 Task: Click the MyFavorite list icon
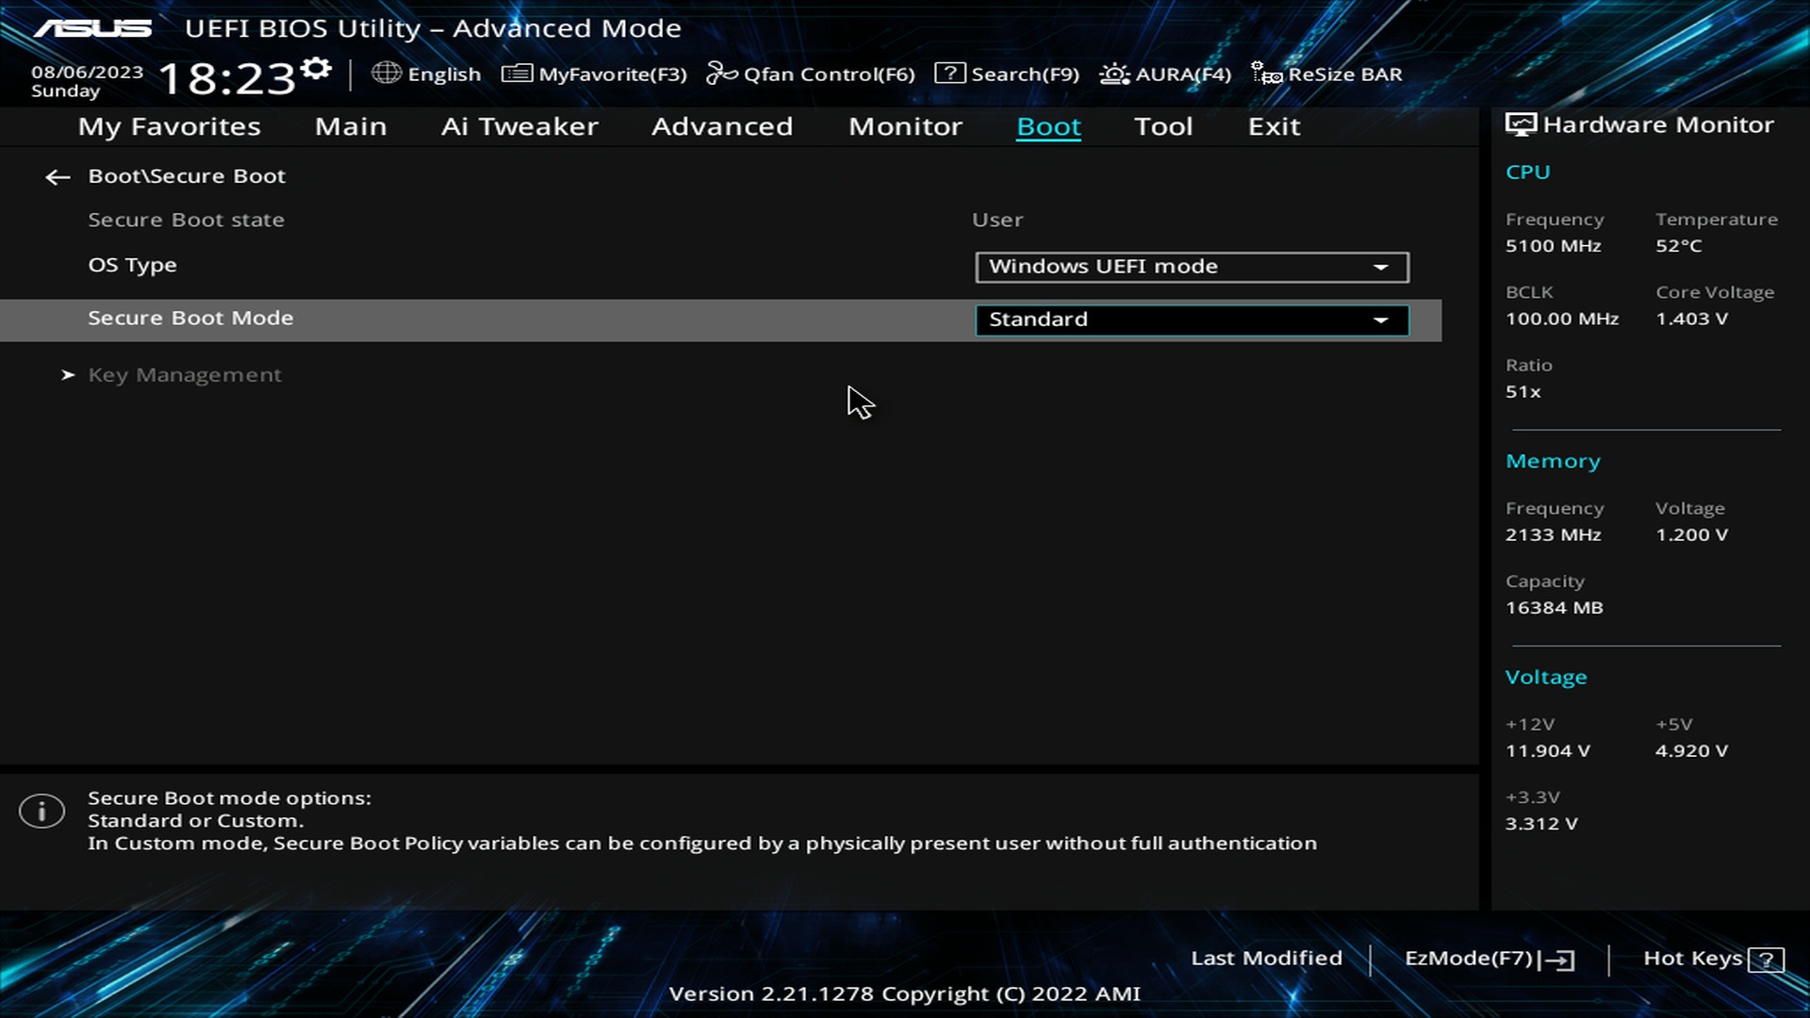tap(517, 73)
